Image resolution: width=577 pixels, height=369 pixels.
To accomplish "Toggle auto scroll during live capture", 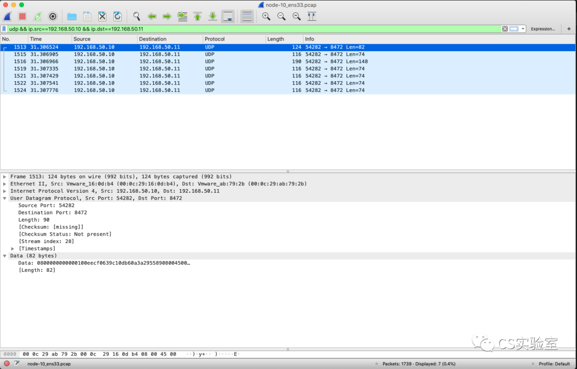I will tap(228, 16).
